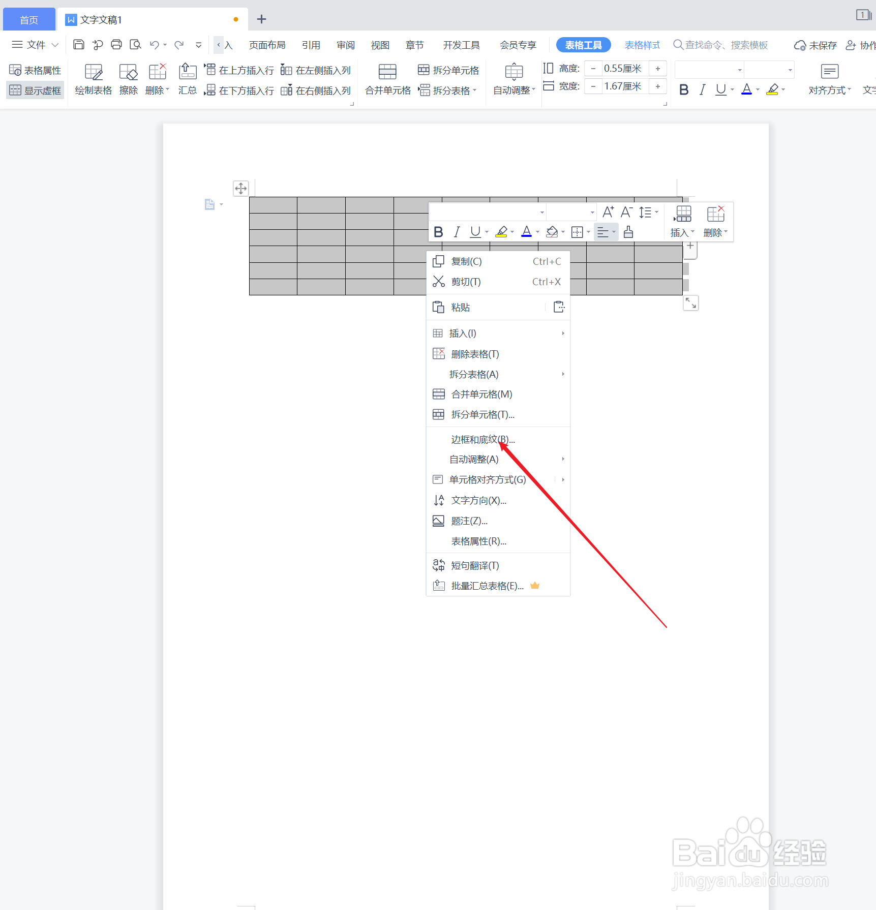Toggle Underline in the floating toolbar
The width and height of the screenshot is (876, 910).
475,232
